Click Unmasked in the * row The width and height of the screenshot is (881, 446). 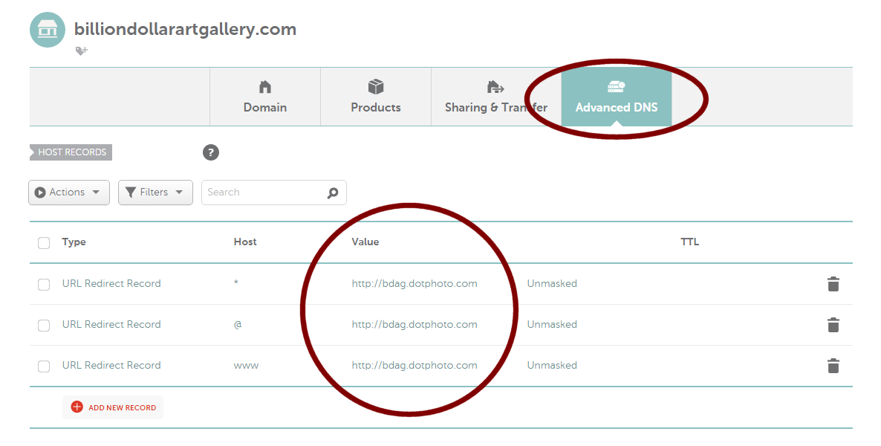552,283
